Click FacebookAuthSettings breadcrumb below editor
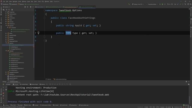 tap(60, 79)
